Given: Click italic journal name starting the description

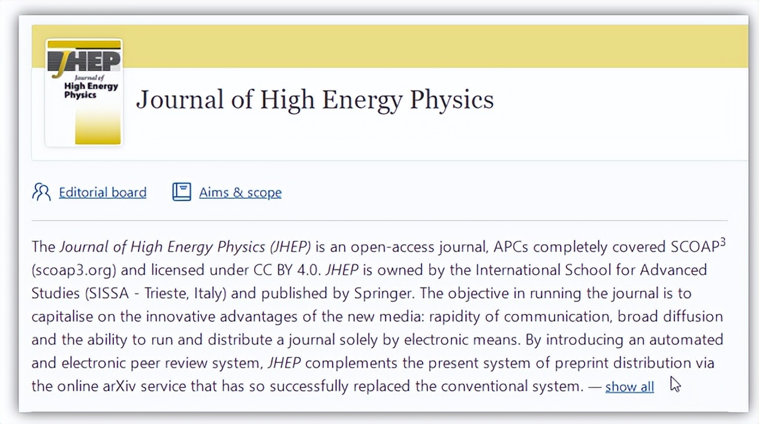Looking at the screenshot, I should [185, 247].
